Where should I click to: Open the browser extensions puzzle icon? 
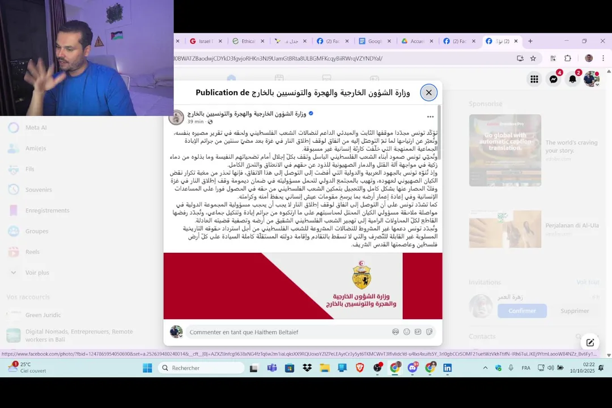[x=568, y=58]
